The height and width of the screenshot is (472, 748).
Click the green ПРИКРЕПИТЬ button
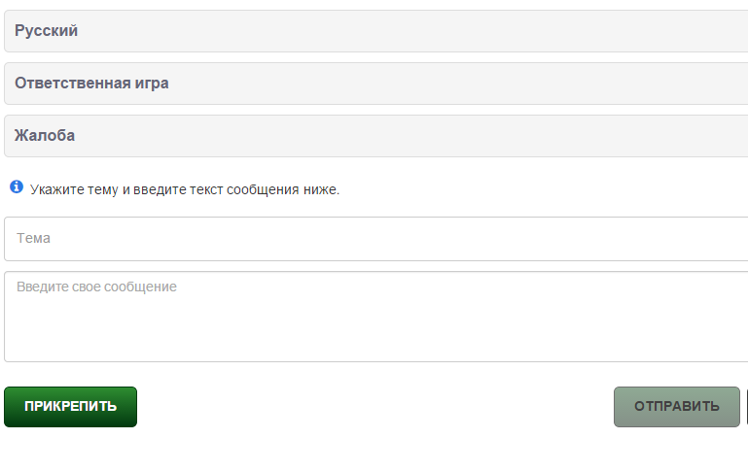click(x=71, y=407)
